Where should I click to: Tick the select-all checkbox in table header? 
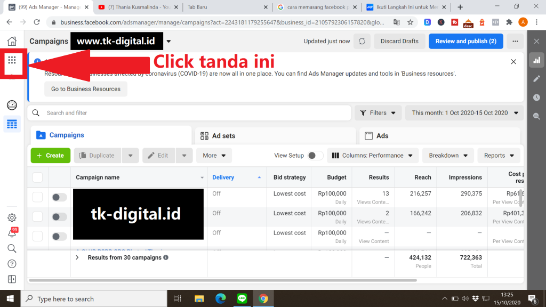point(37,177)
